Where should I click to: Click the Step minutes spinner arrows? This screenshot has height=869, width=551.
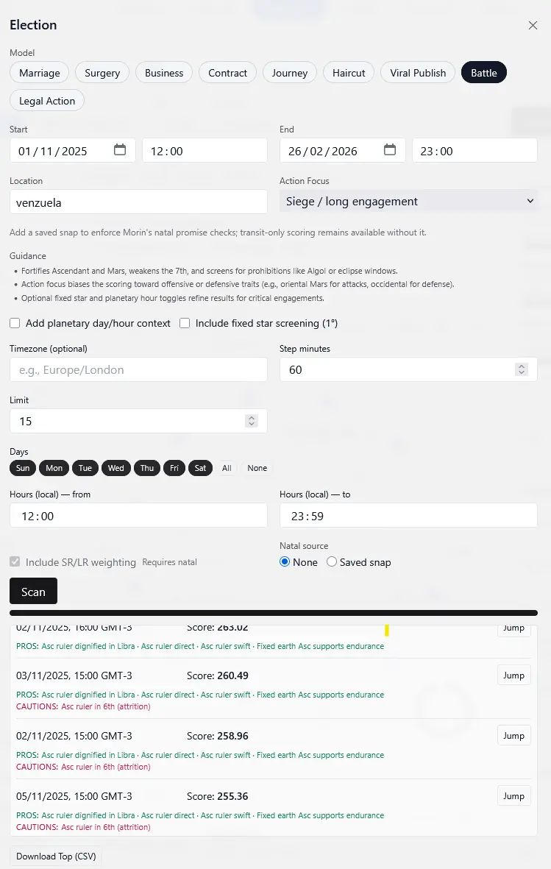coord(522,369)
